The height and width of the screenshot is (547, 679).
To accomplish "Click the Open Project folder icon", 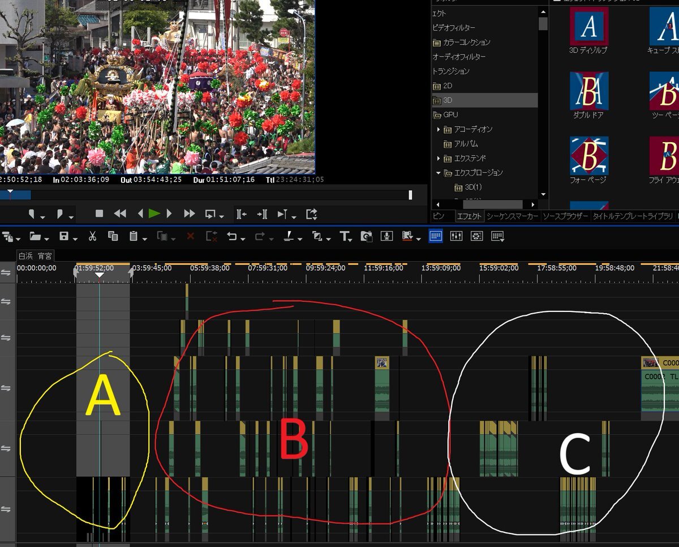I will [x=35, y=237].
